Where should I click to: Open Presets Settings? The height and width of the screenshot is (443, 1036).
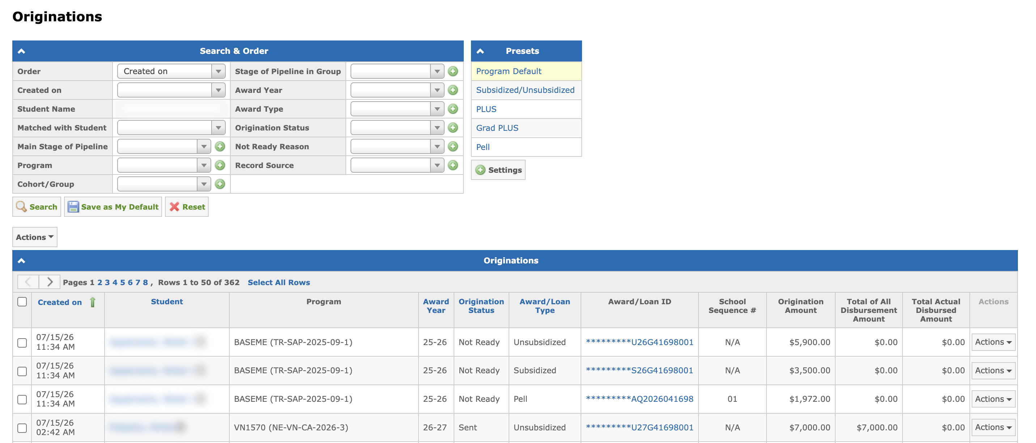pyautogui.click(x=498, y=170)
